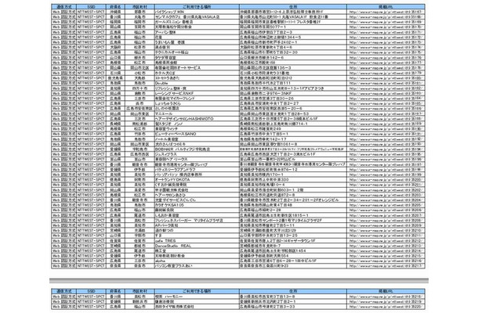This screenshot has height=313, width=478.
Task: Select the 徳島県 prefecture cell
Action: (x=115, y=180)
